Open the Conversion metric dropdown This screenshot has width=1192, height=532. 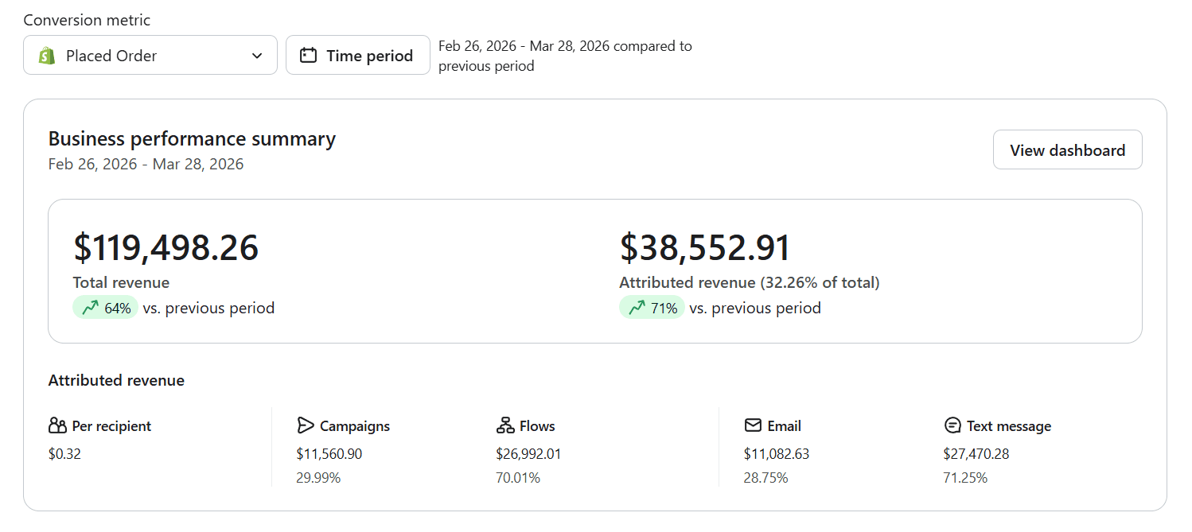coord(150,55)
